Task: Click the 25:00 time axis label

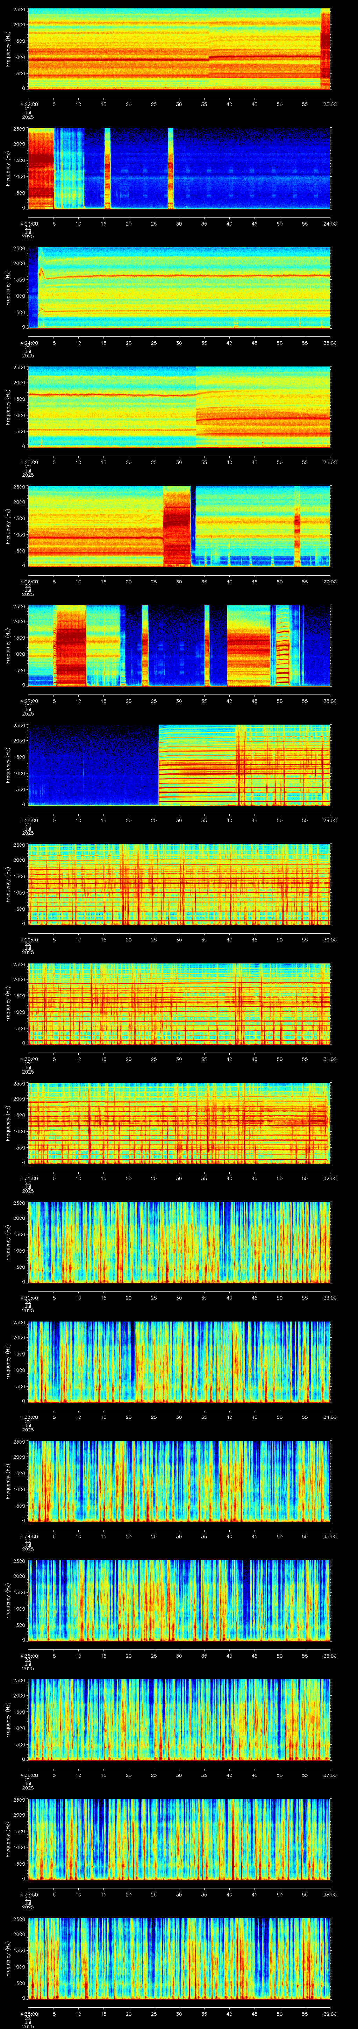Action: (330, 343)
